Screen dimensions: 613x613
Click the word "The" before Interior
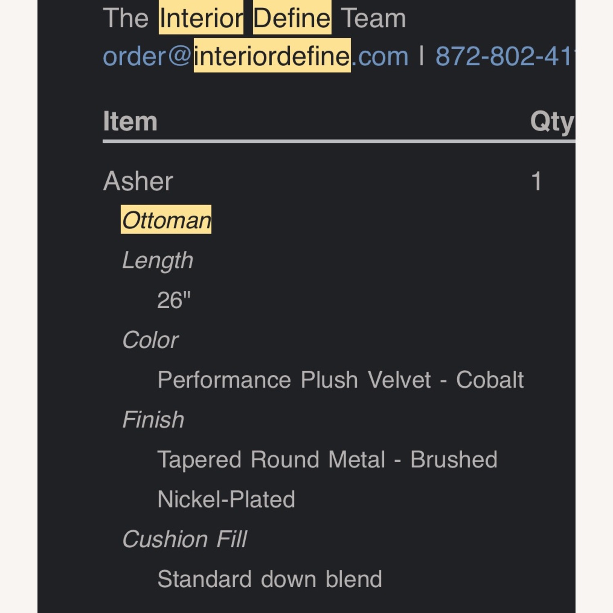[125, 18]
